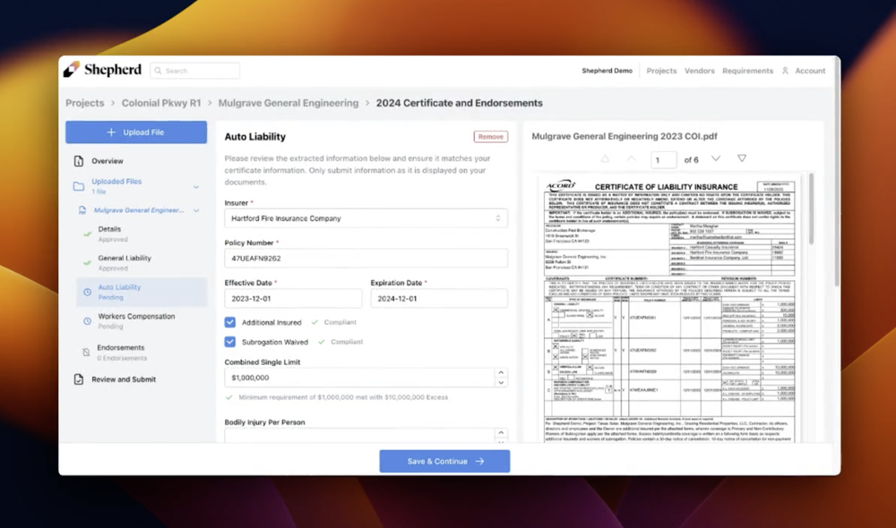
Task: Collapse the Mulgrave General Engineer file chevron
Action: (x=196, y=210)
